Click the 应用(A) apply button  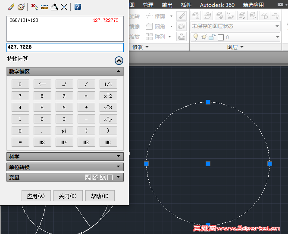coord(36,196)
